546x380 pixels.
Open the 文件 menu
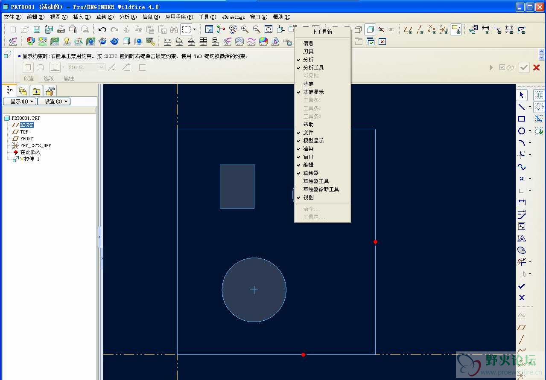[x=12, y=17]
